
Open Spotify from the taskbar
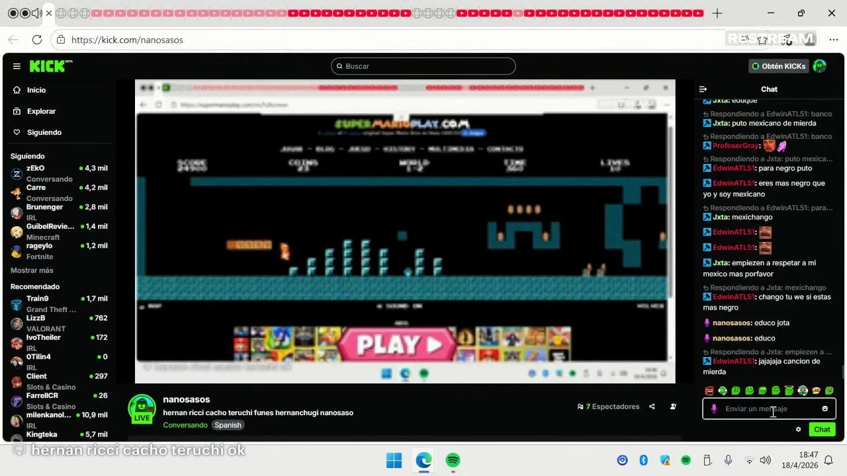click(x=453, y=460)
